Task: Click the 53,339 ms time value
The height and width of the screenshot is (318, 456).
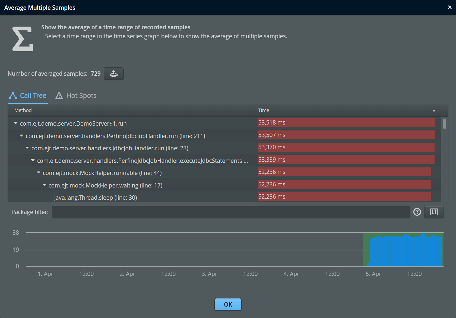Action: click(272, 160)
